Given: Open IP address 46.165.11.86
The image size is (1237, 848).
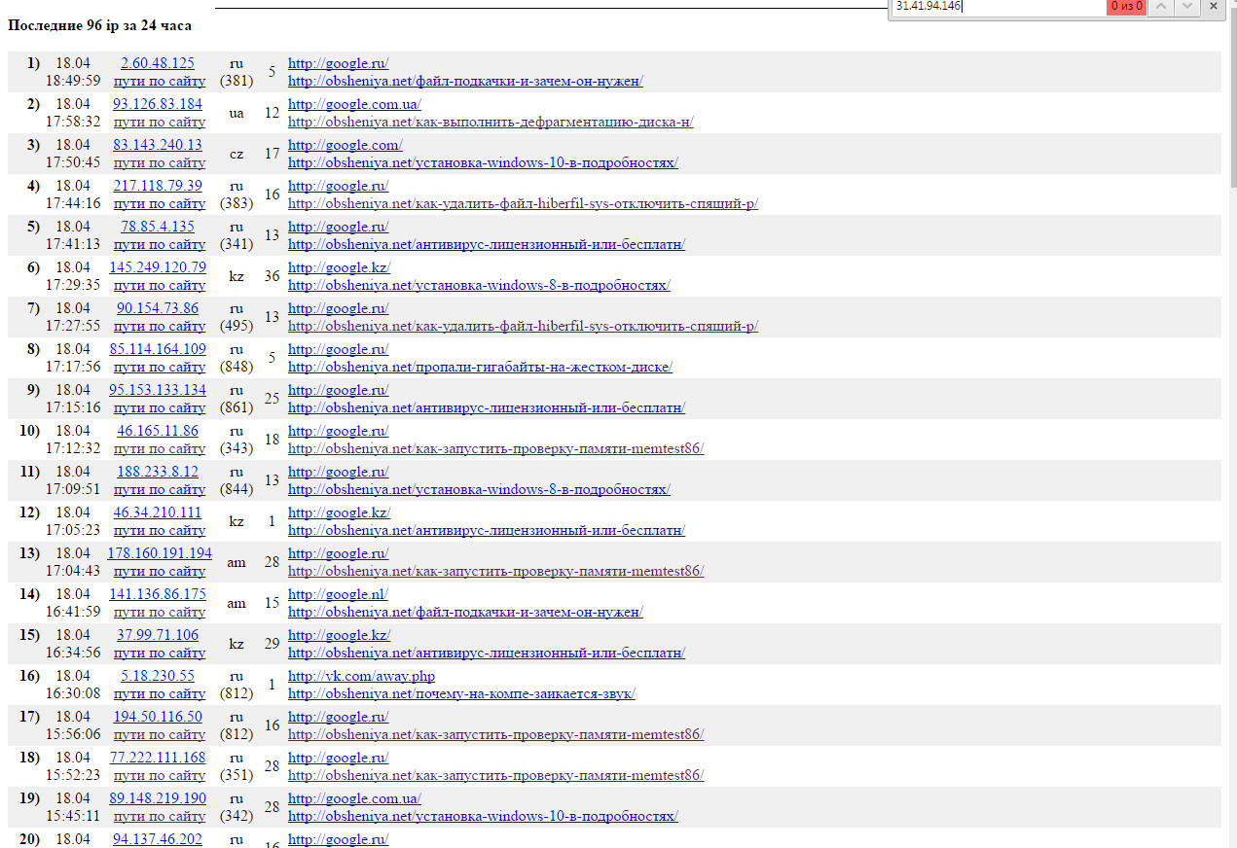Looking at the screenshot, I should point(158,431).
